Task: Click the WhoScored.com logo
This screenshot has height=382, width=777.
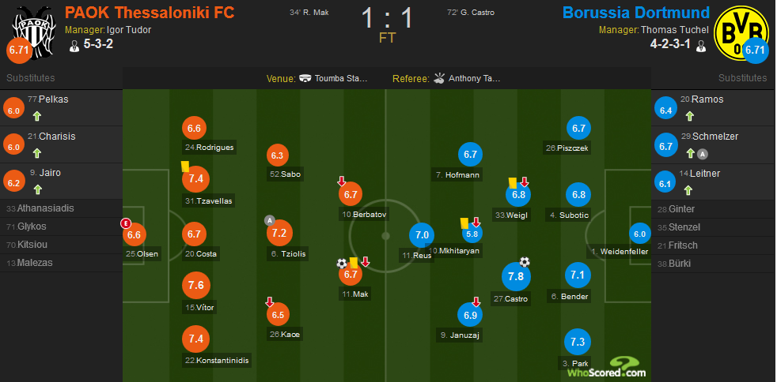Action: (607, 367)
